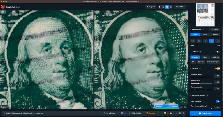Screen dimensions: 223x117
Task: Click the Standard Updated preview status label
Action: [167, 107]
